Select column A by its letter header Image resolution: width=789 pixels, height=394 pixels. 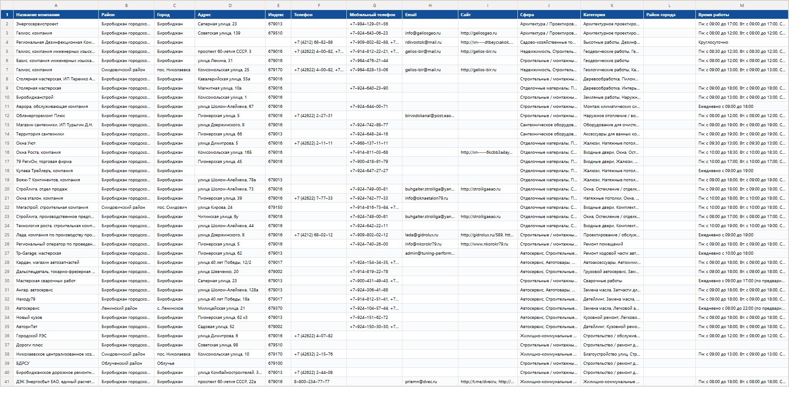(x=56, y=5)
